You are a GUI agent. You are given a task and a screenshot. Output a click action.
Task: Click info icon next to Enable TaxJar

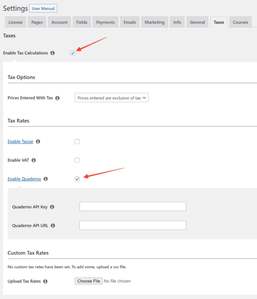[x=38, y=142]
